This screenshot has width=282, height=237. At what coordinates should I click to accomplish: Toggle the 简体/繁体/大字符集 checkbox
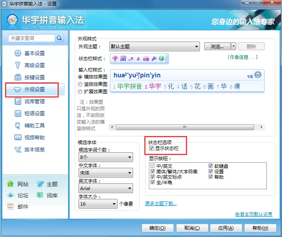[152, 171]
